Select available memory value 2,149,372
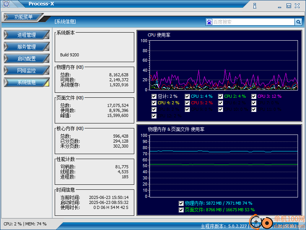306x230 pixels. (119, 80)
